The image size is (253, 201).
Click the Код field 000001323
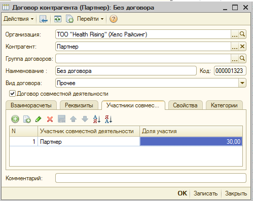tap(230, 71)
